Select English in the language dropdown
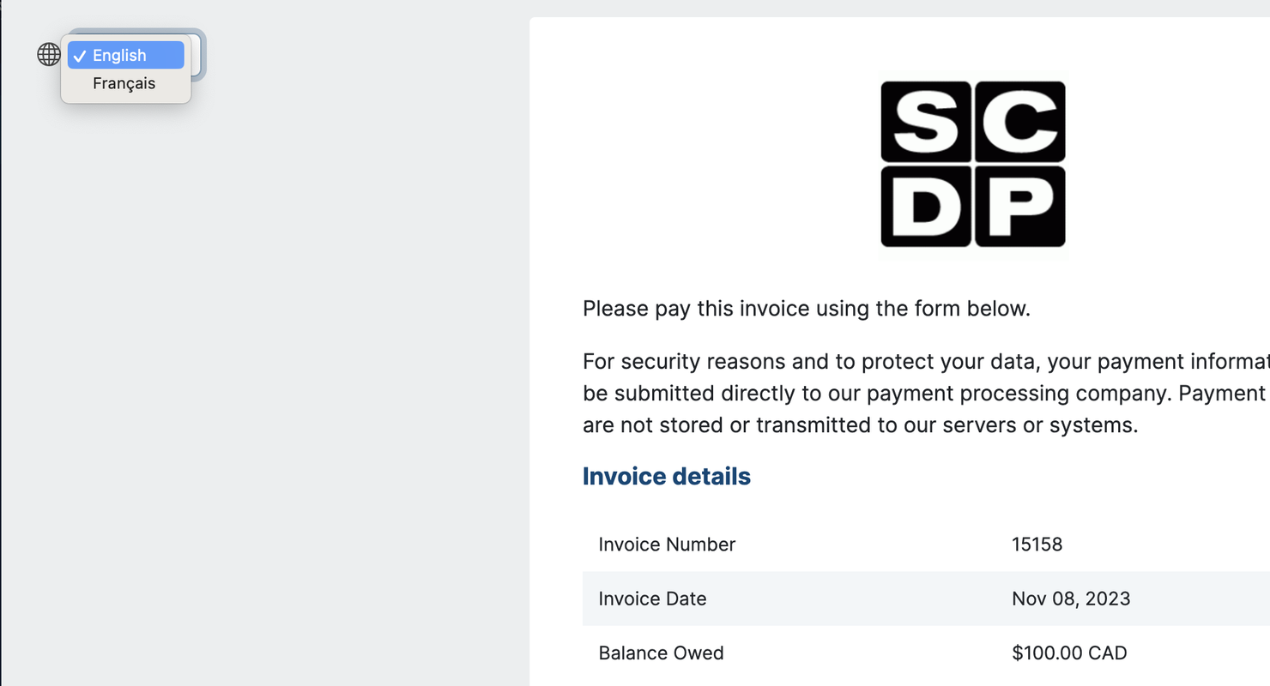The image size is (1270, 686). (x=126, y=55)
